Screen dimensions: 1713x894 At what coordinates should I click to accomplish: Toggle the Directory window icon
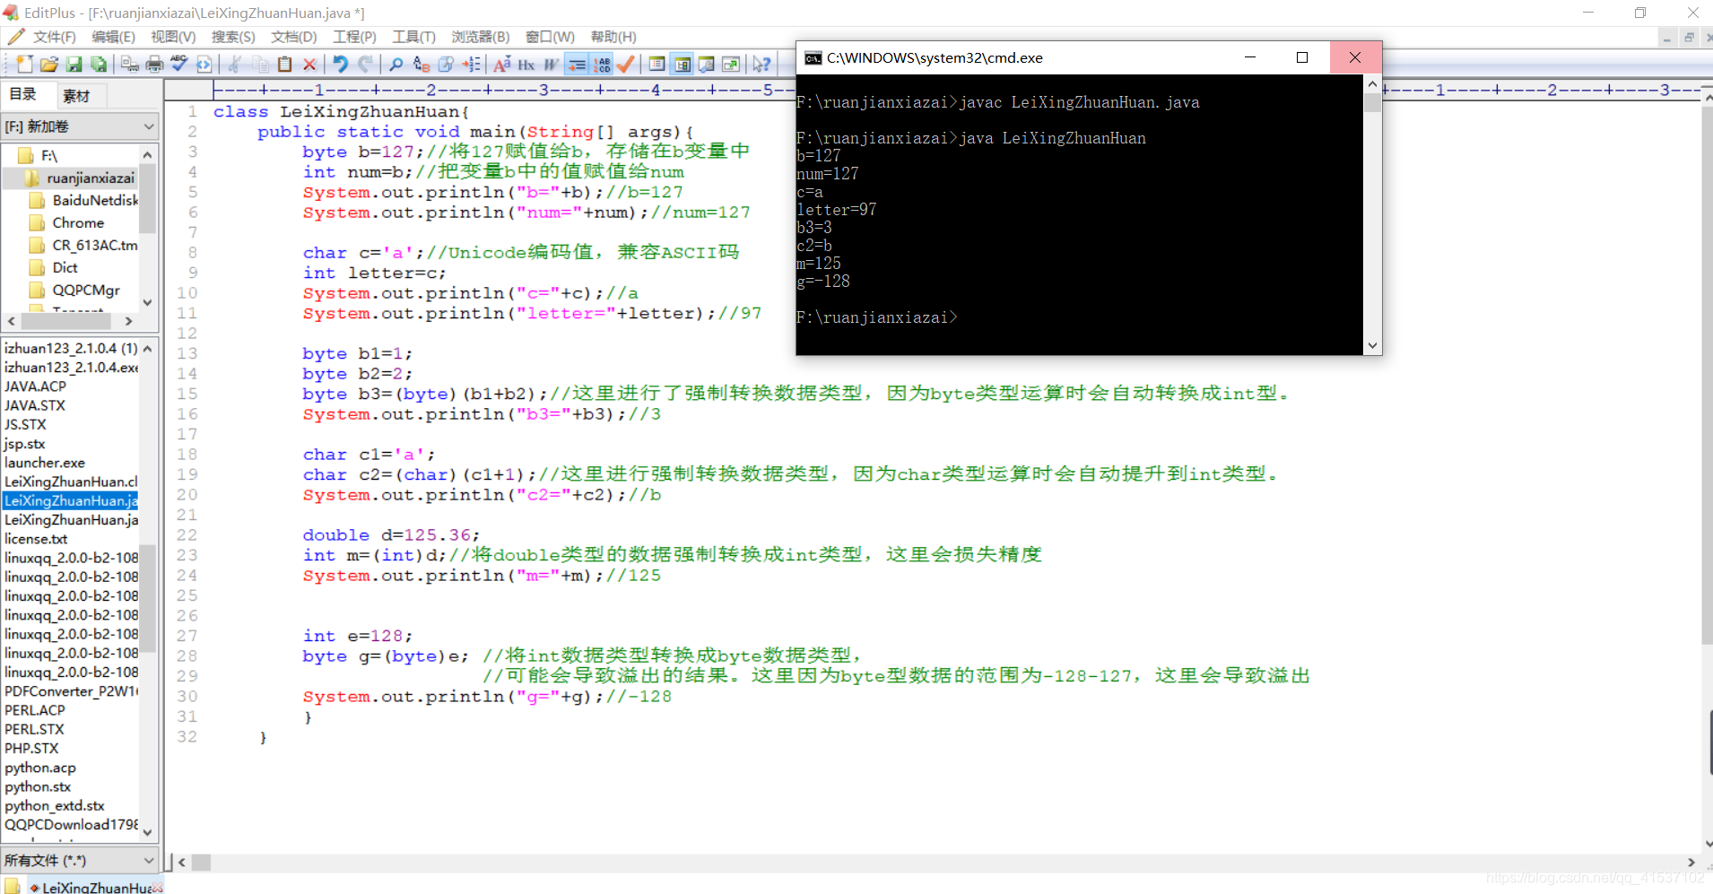point(657,64)
